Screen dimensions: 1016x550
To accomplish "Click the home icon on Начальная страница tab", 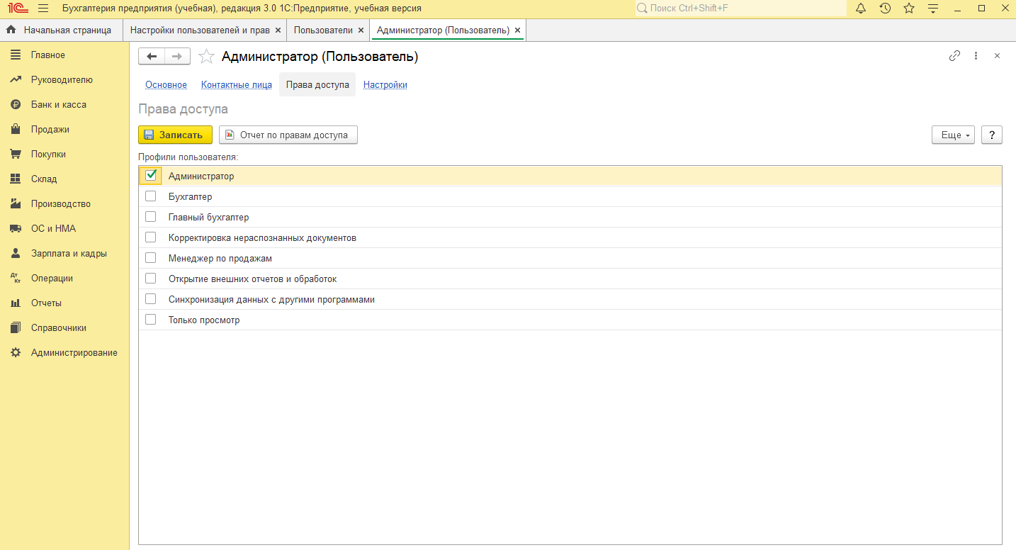I will pyautogui.click(x=11, y=30).
